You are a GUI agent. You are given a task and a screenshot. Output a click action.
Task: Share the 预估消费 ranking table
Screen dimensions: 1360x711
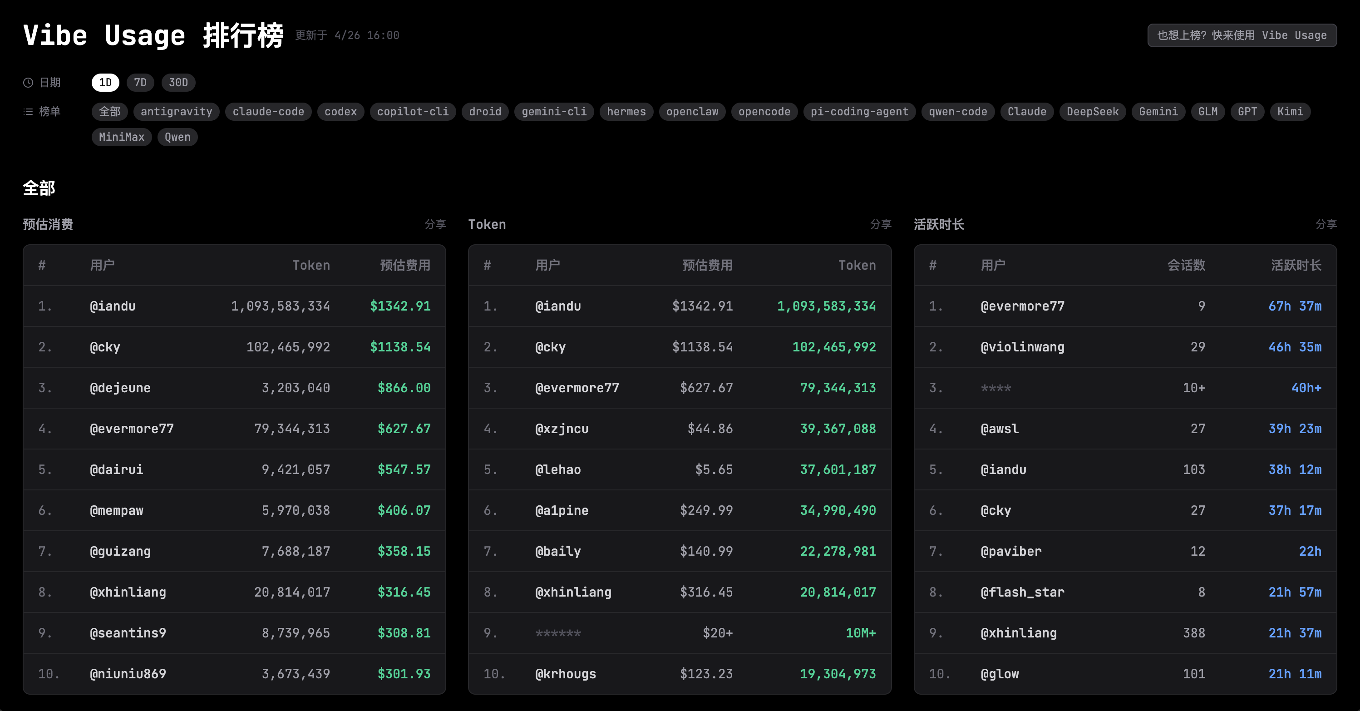point(435,224)
